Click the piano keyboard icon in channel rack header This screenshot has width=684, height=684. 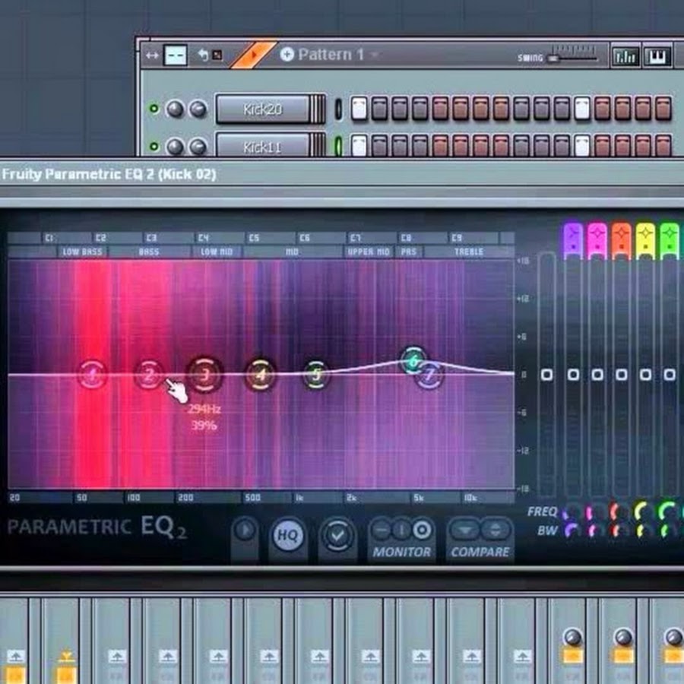click(x=657, y=56)
